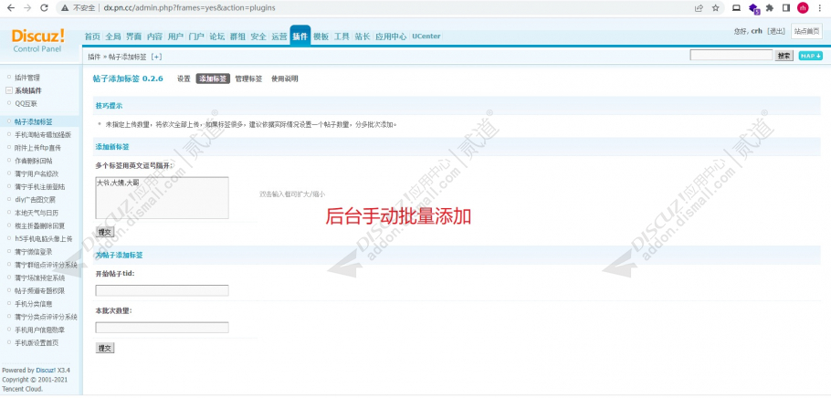Open 本地天气与日历 in the sidebar
Image resolution: width=831 pixels, height=398 pixels.
click(x=37, y=213)
